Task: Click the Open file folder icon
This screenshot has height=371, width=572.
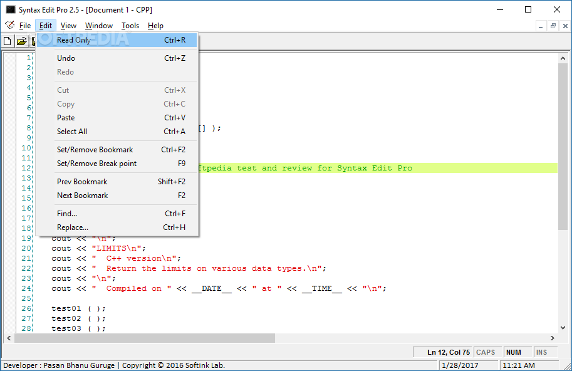Action: point(22,41)
